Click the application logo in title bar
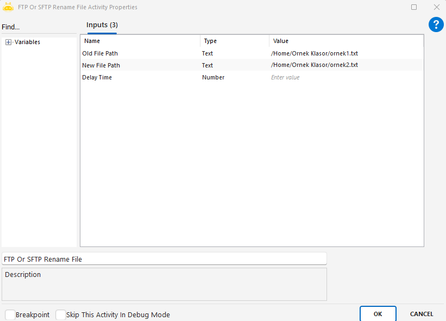 tap(8, 7)
